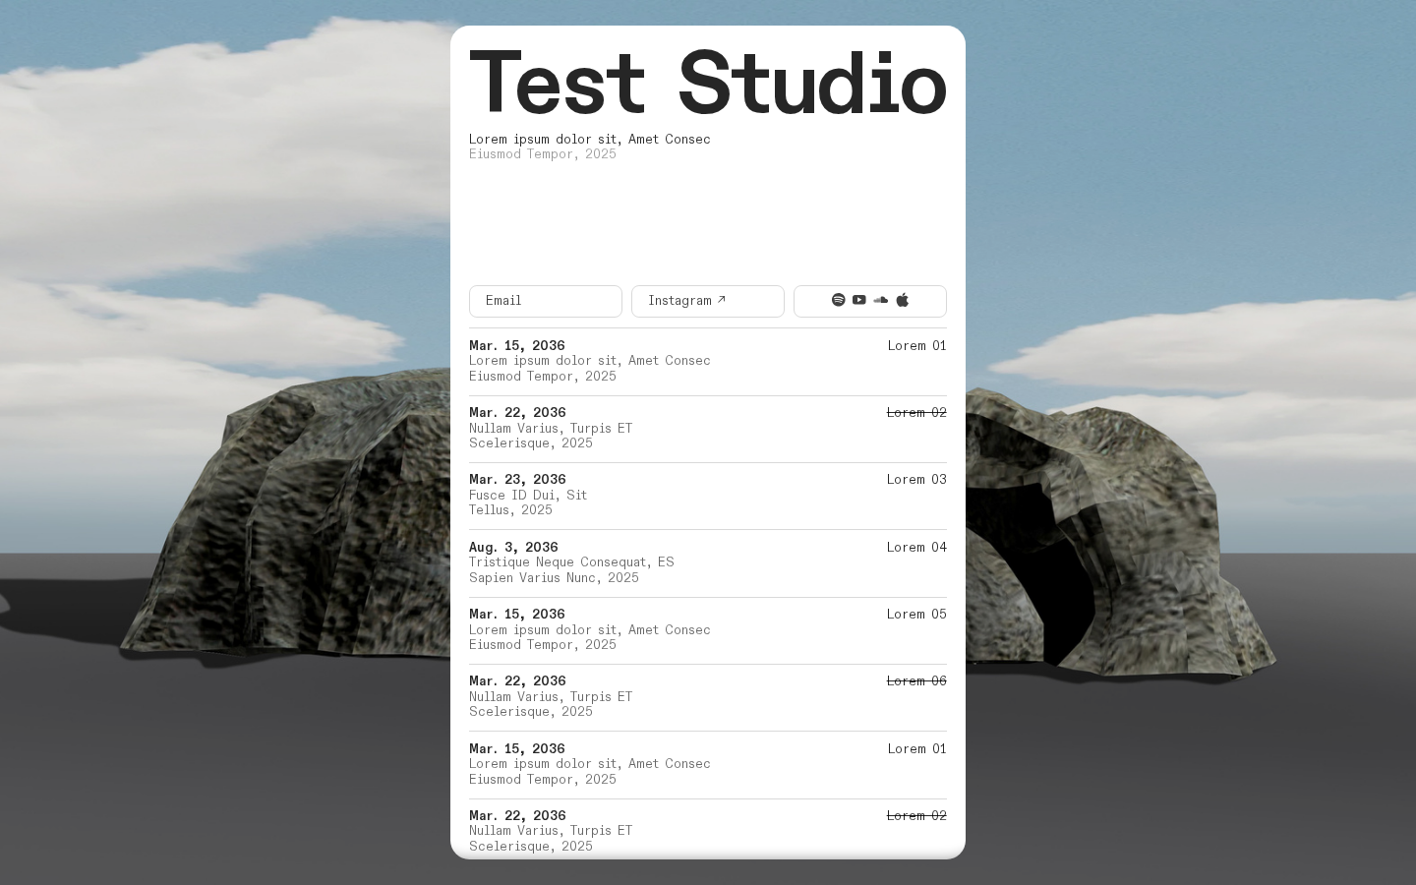Open the Mar. 23, 2036 event
The image size is (1416, 885).
pos(708,496)
